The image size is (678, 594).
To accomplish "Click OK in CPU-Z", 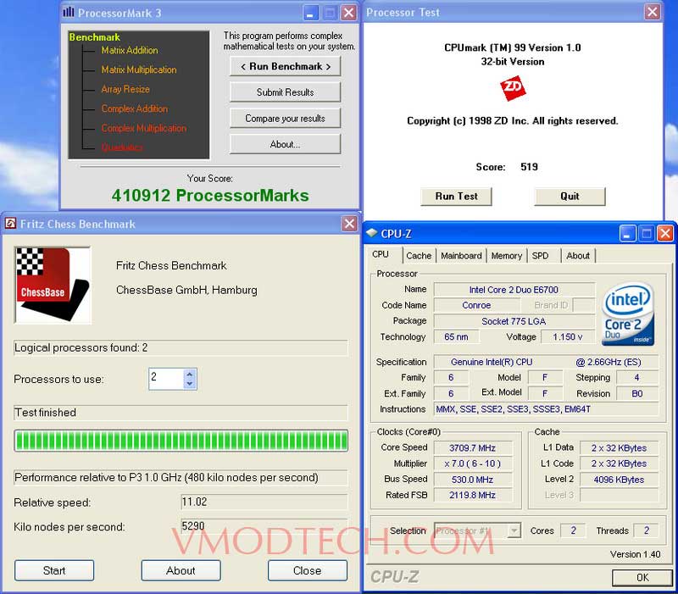I will point(642,578).
